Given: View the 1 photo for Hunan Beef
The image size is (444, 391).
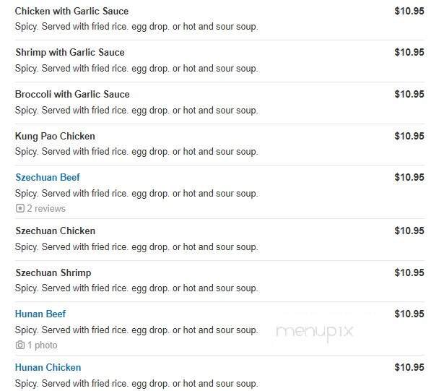Looking at the screenshot, I should pos(42,345).
